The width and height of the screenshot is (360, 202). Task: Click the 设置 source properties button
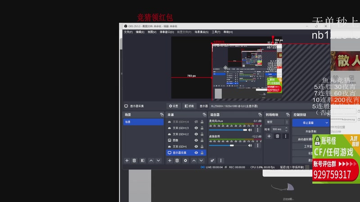click(x=173, y=106)
